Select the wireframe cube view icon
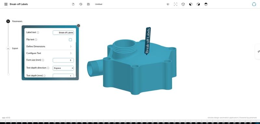Screen dimensions: 260x124 click(x=183, y=4)
